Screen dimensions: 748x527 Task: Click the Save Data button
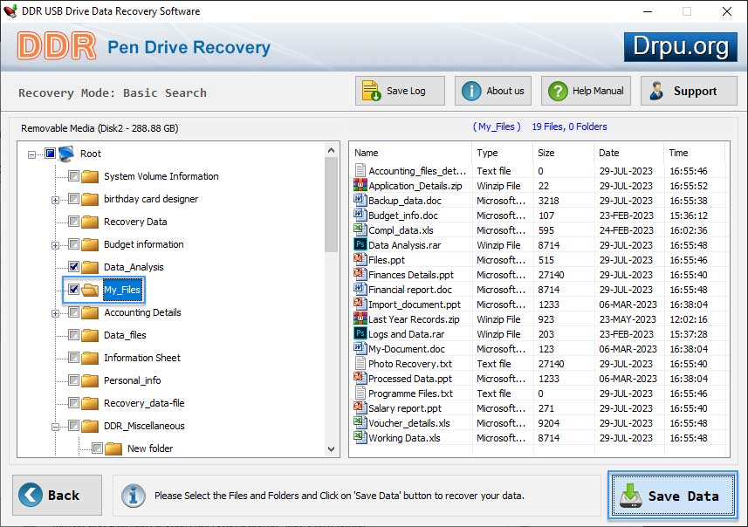673,496
